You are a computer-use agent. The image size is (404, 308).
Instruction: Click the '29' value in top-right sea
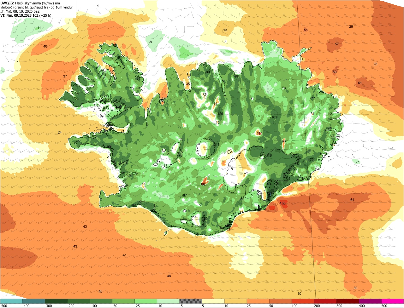click(351, 27)
